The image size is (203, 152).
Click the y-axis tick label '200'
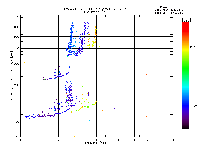pos(17,85)
